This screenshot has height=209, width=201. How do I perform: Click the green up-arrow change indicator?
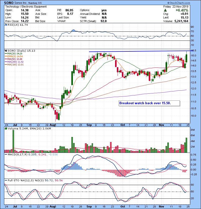[x=165, y=10]
